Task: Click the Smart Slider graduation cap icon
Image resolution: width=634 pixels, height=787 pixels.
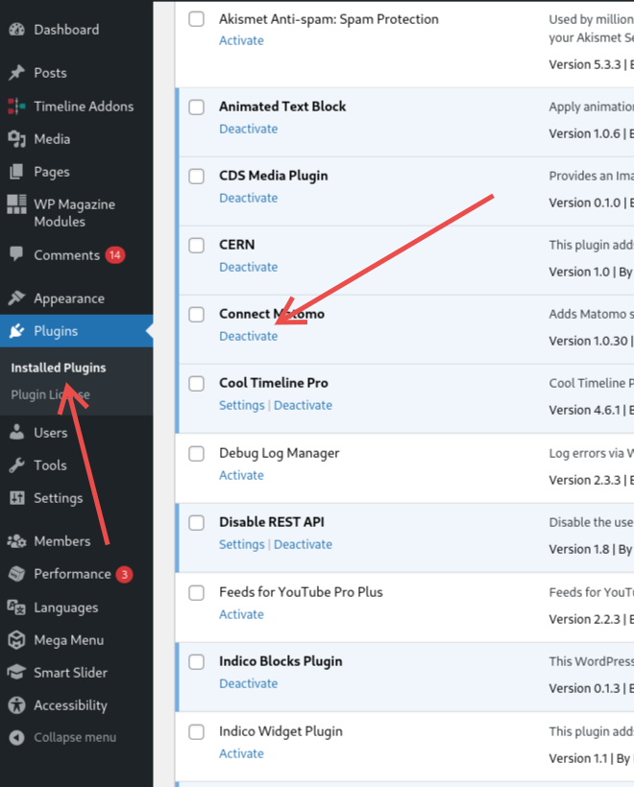Action: click(16, 673)
